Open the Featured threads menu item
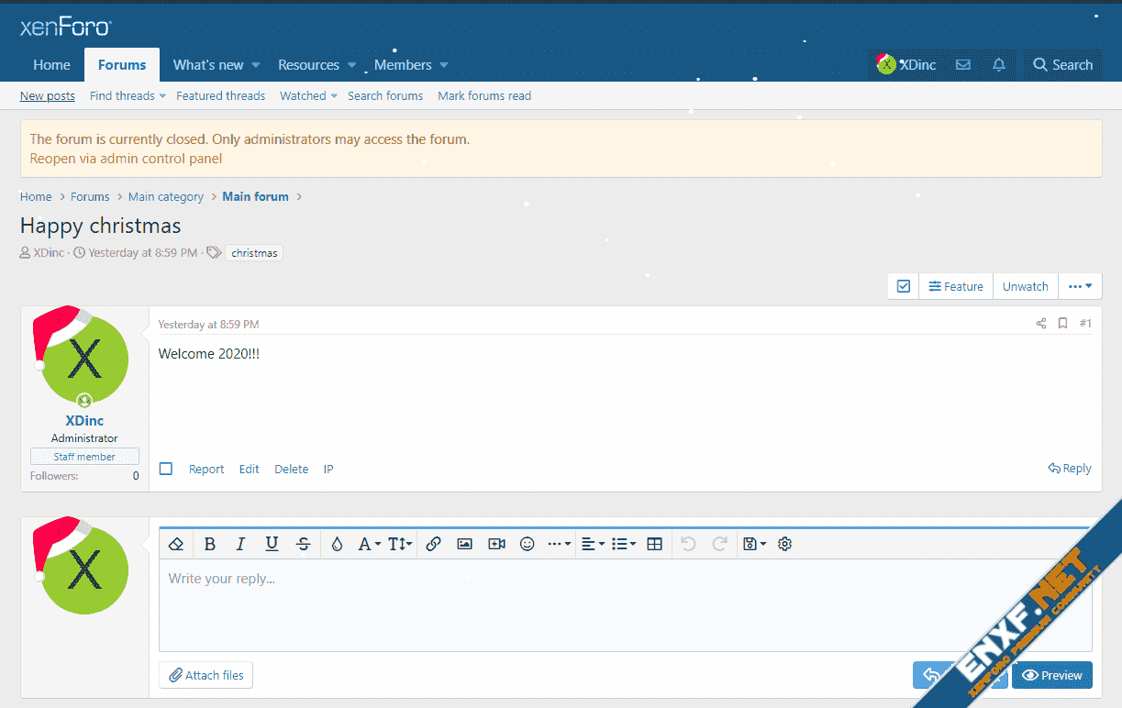 [x=220, y=95]
